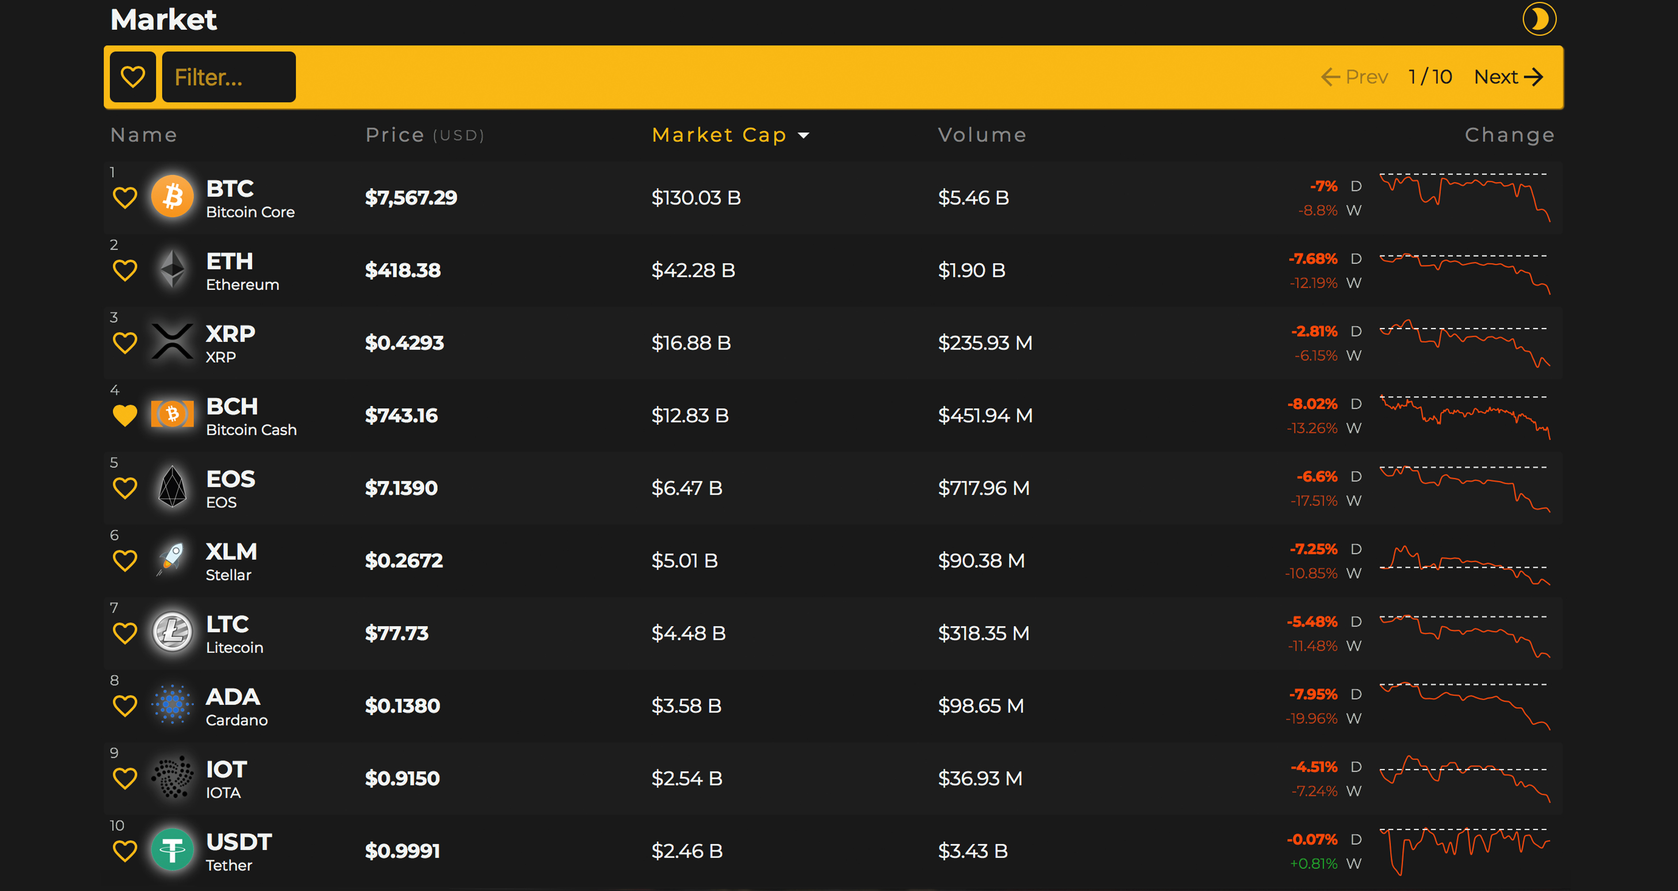1678x891 pixels.
Task: Sort by the Market Cap column header
Action: [x=719, y=135]
